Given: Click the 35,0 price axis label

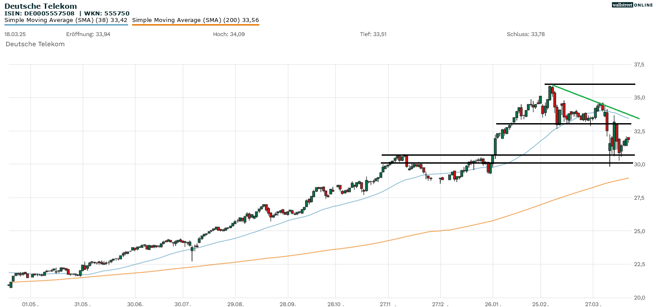Looking at the screenshot, I should [639, 98].
